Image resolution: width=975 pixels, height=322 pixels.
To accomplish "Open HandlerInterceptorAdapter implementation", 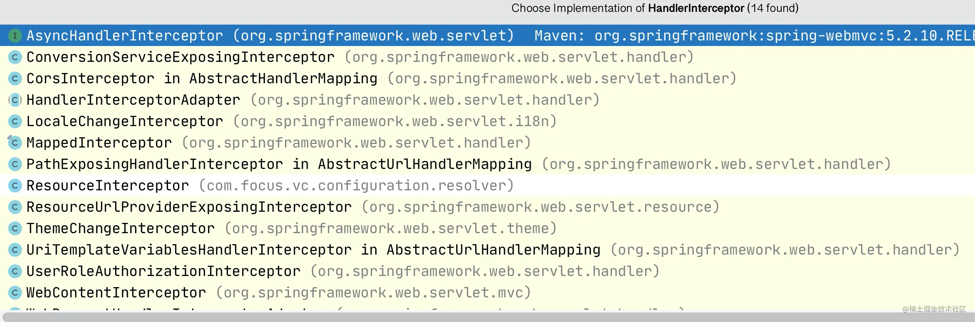I will pyautogui.click(x=487, y=100).
